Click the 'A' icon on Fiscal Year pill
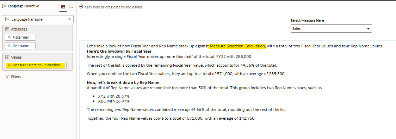This screenshot has height=139, width=396. [x=10, y=37]
